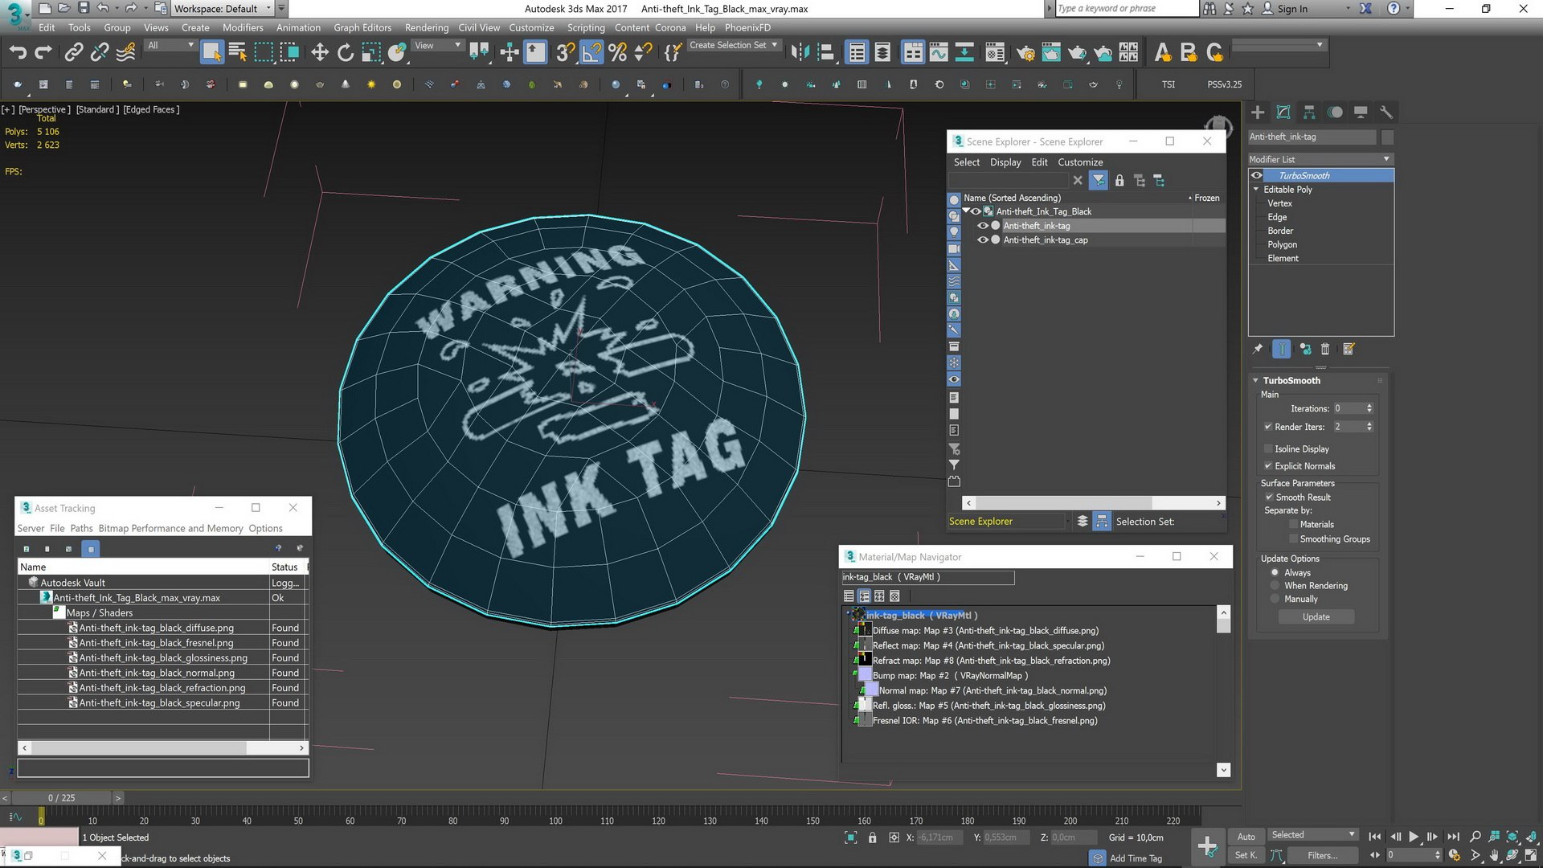Viewport: 1543px width, 868px height.
Task: Open the All selection filter dropdown
Action: [x=170, y=45]
